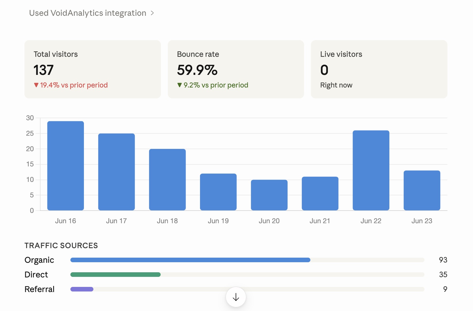Select the Jun 23 bar

pos(422,191)
